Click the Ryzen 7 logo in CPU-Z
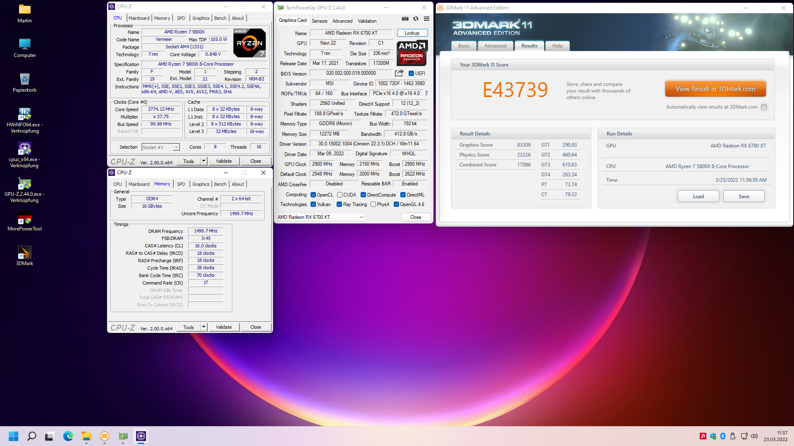This screenshot has height=446, width=794. click(249, 43)
